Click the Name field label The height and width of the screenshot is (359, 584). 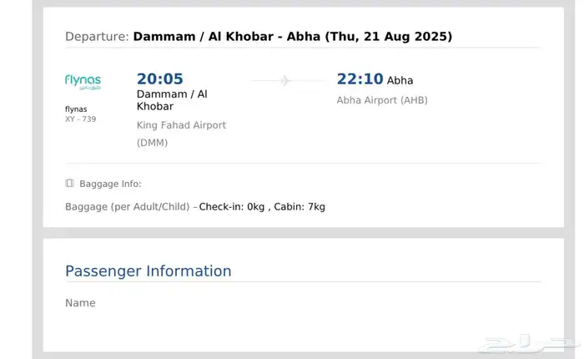point(80,303)
